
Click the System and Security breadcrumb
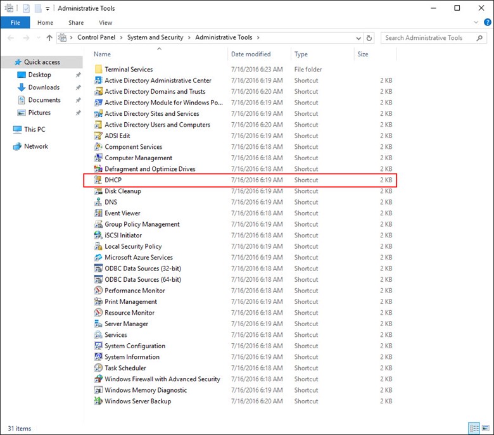click(x=155, y=37)
